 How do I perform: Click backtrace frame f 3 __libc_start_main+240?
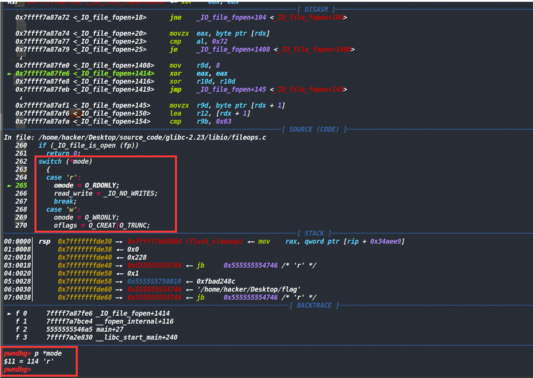click(96, 337)
